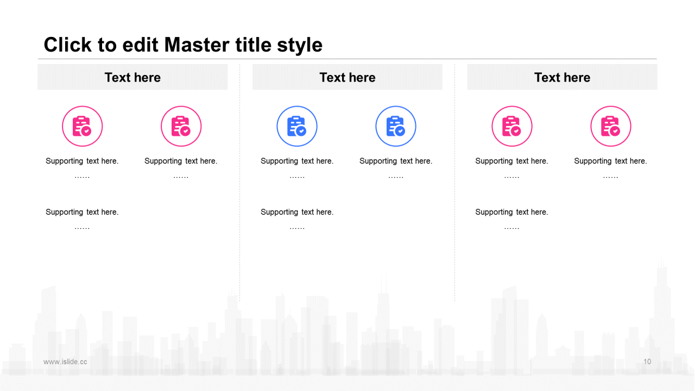Click the lower 'Supporting text here.' in the middle column
Screen dimensions: 695x391
[297, 212]
